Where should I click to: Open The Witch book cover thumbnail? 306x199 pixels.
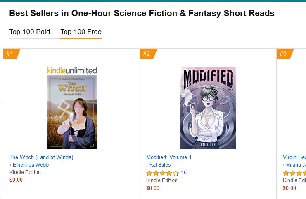pos(72,112)
